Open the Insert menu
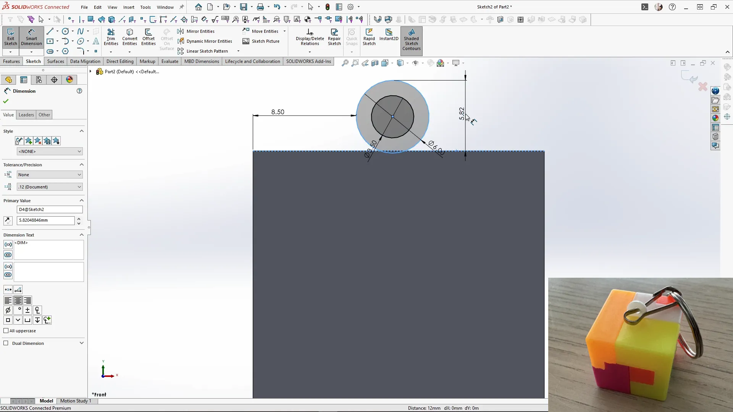This screenshot has height=412, width=733. (x=129, y=7)
